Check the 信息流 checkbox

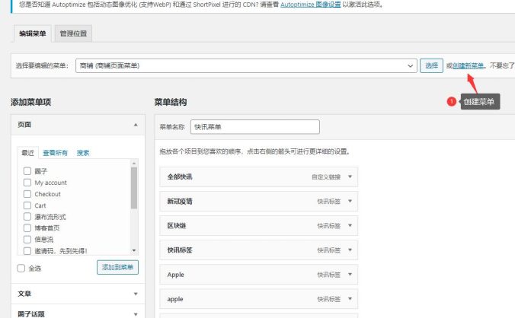[x=27, y=240]
